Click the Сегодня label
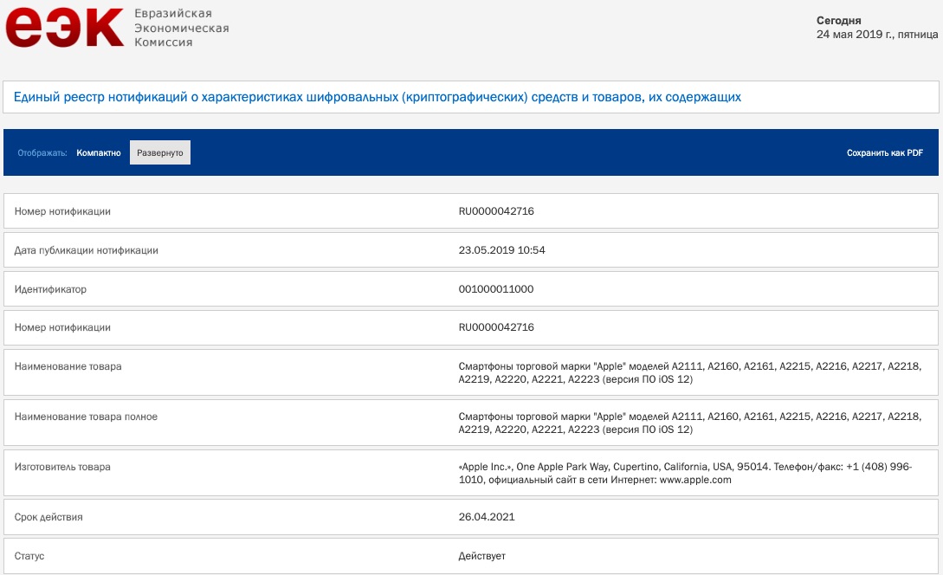This screenshot has height=575, width=943. 838,21
